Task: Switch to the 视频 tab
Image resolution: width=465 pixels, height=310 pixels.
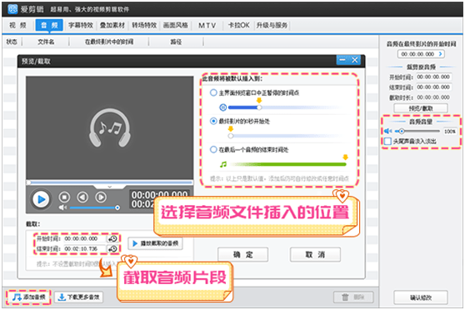Action: pyautogui.click(x=17, y=25)
